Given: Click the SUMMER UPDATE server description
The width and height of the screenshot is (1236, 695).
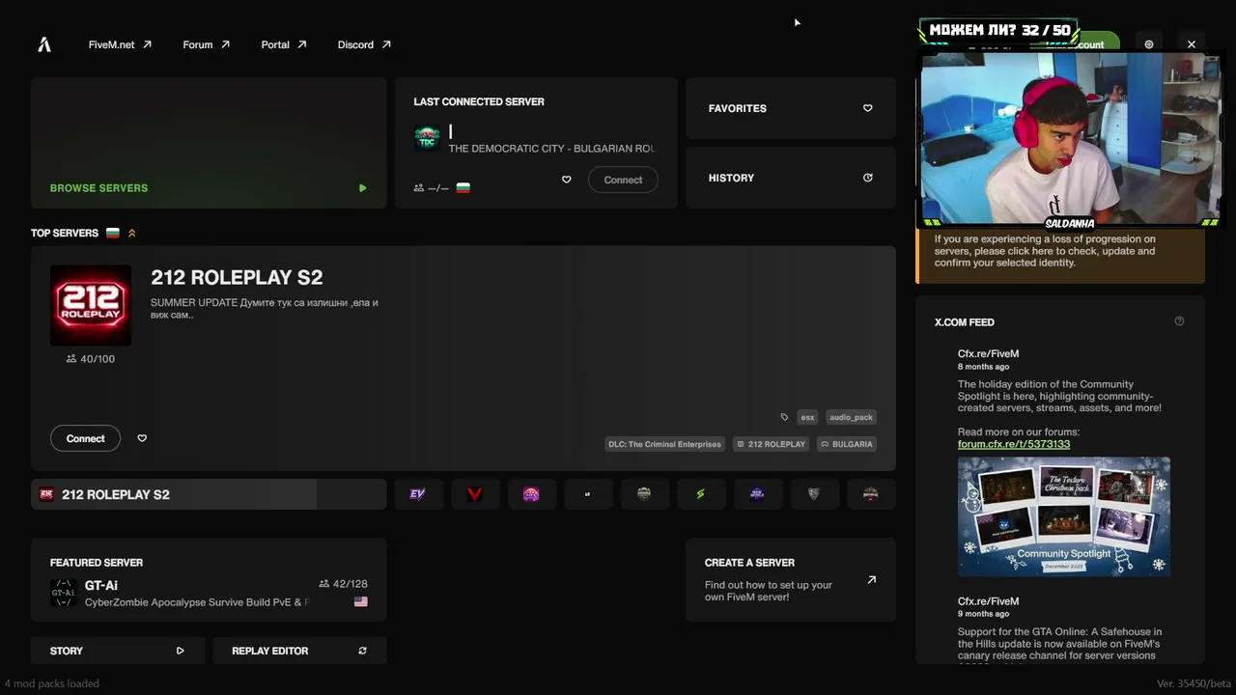Looking at the screenshot, I should 265,309.
